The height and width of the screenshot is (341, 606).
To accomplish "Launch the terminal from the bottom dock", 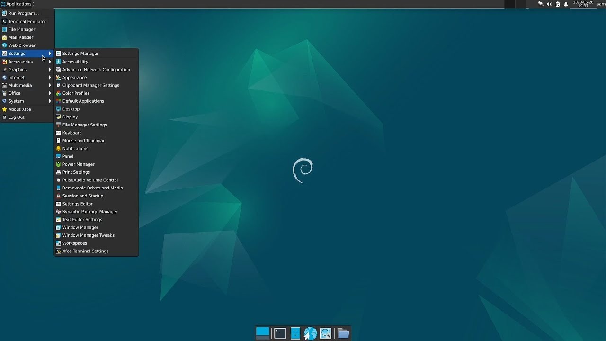I will click(280, 333).
